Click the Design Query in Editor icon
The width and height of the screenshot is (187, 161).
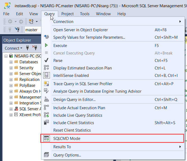tap(46, 100)
